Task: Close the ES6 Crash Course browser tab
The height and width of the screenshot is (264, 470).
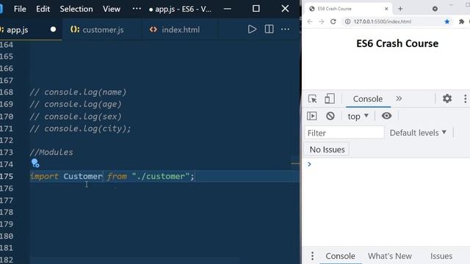Action: [x=386, y=9]
